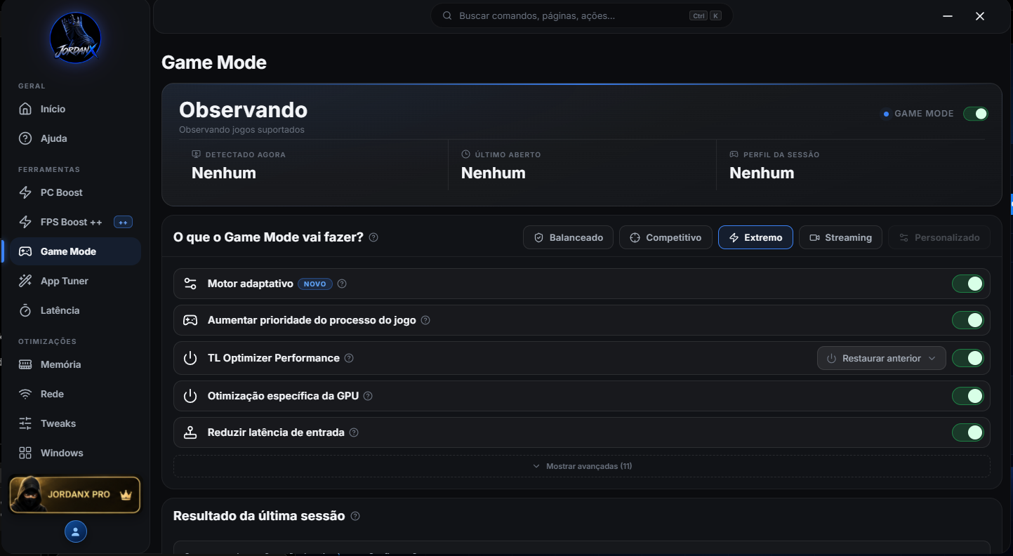Click help icon next to Motor adaptativo

[342, 284]
